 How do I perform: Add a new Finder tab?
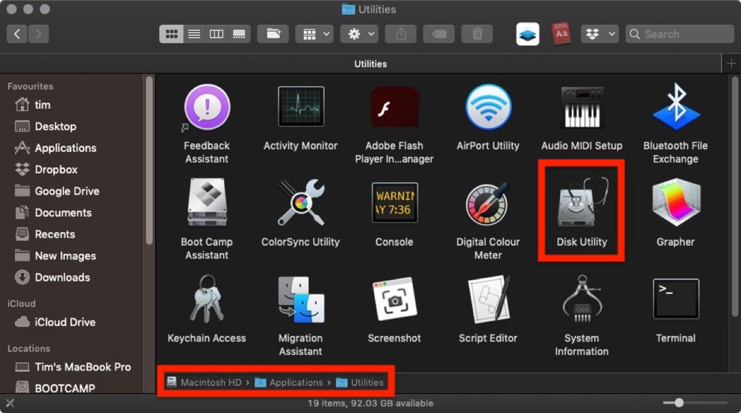pos(731,63)
